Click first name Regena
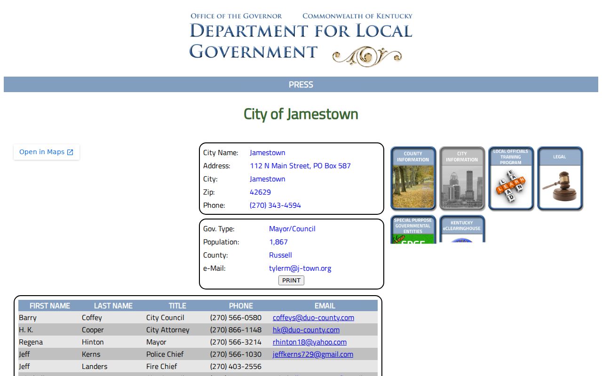 coord(31,342)
